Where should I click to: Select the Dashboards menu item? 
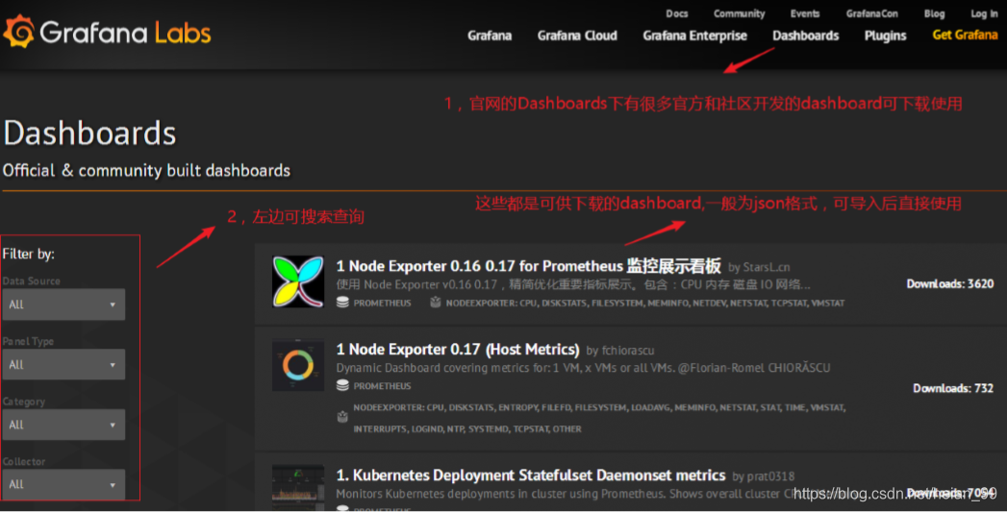click(x=805, y=36)
